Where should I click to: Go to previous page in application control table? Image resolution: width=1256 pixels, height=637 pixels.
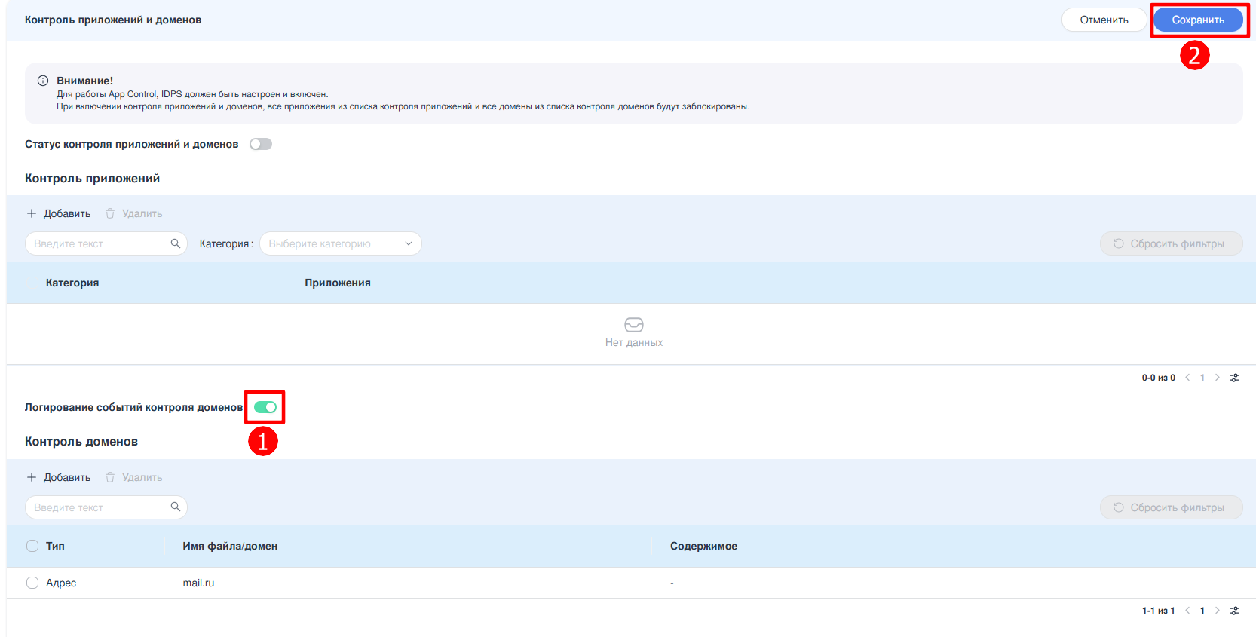tap(1187, 378)
